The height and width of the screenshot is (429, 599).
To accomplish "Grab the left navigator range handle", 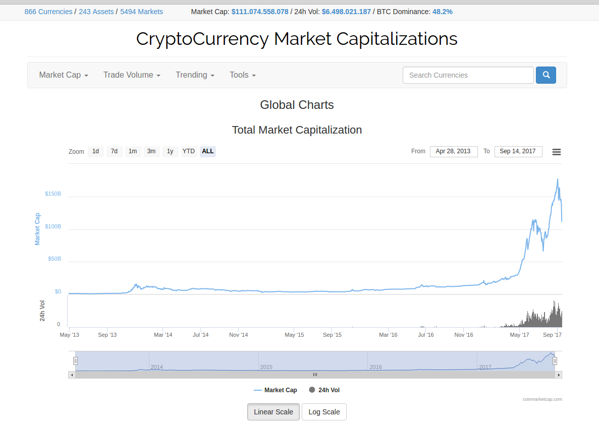I will [75, 360].
